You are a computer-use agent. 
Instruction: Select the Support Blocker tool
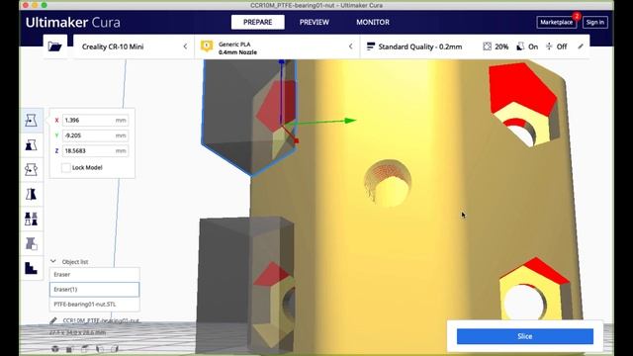[x=31, y=244]
